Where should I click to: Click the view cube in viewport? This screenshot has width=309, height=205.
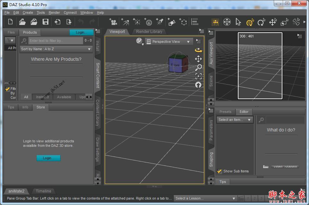[178, 63]
